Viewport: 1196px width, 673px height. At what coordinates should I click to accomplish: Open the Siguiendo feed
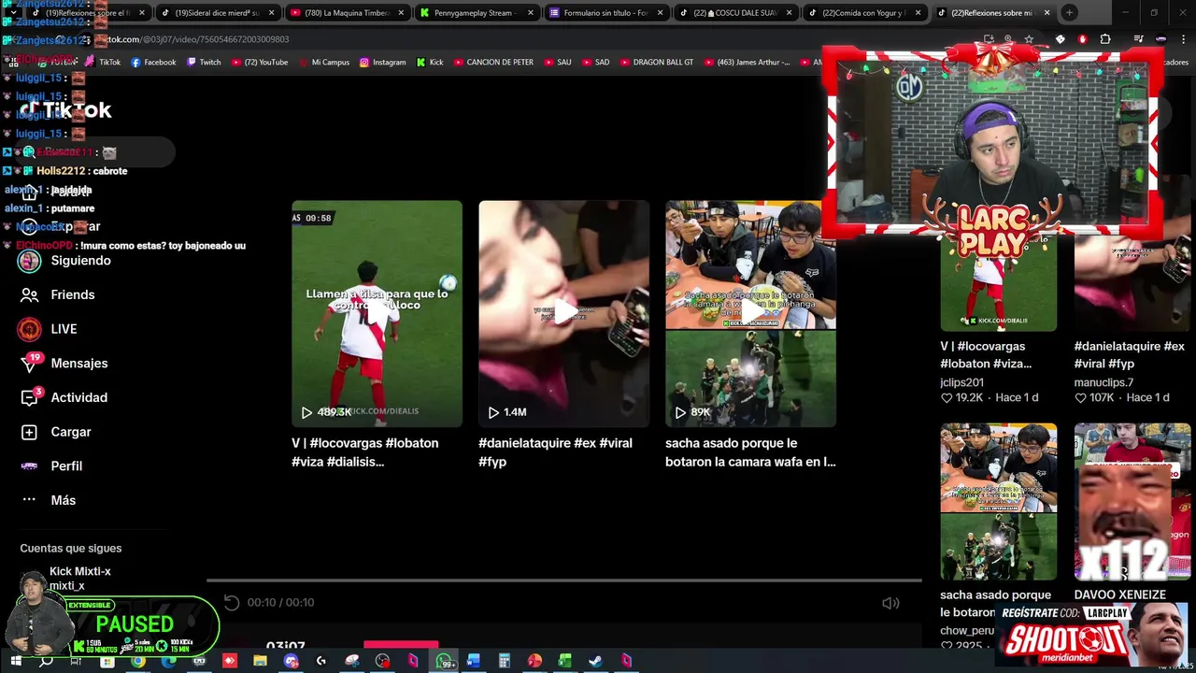tap(65, 261)
